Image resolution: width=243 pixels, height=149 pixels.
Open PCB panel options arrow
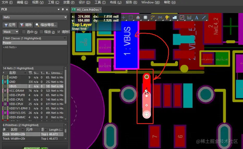[59, 9]
